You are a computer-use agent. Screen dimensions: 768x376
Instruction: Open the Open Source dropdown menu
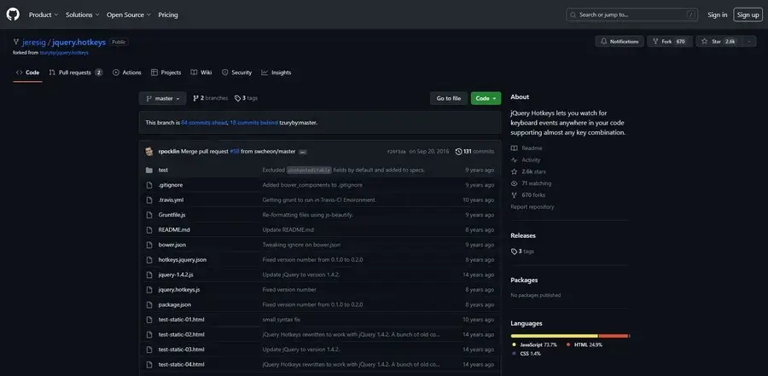tap(129, 14)
